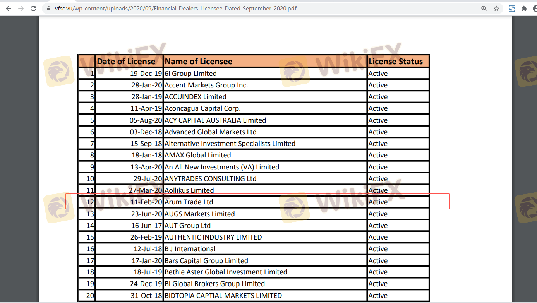Click the Date of License column header
This screenshot has height=303, width=537.
126,61
